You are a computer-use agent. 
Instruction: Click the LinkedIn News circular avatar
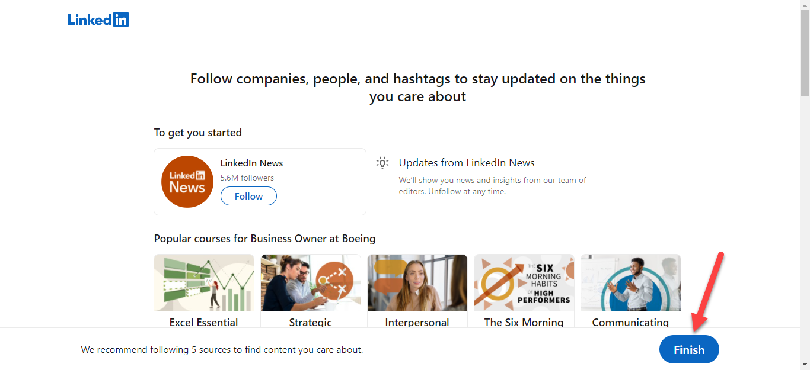point(187,182)
